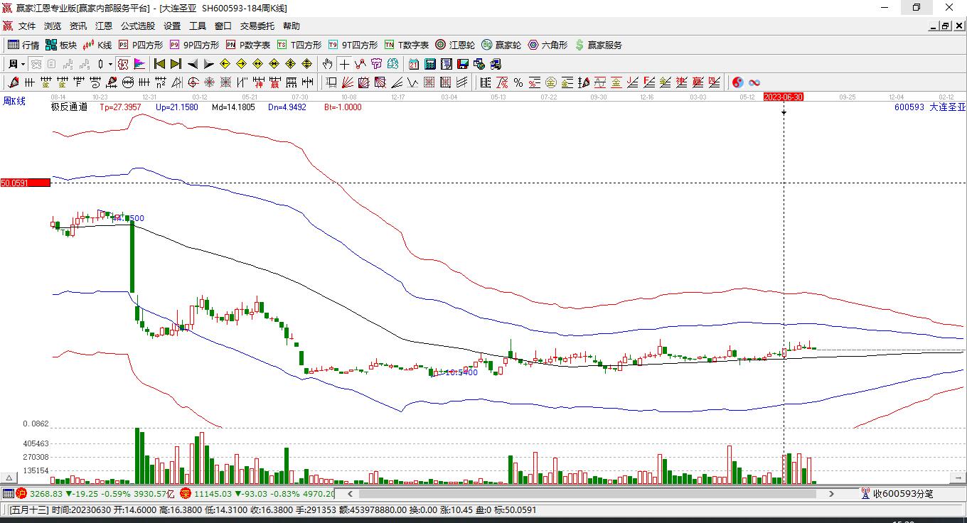The image size is (967, 523).
Task: Click the yellow diamond right-arrow icon
Action: [241, 64]
